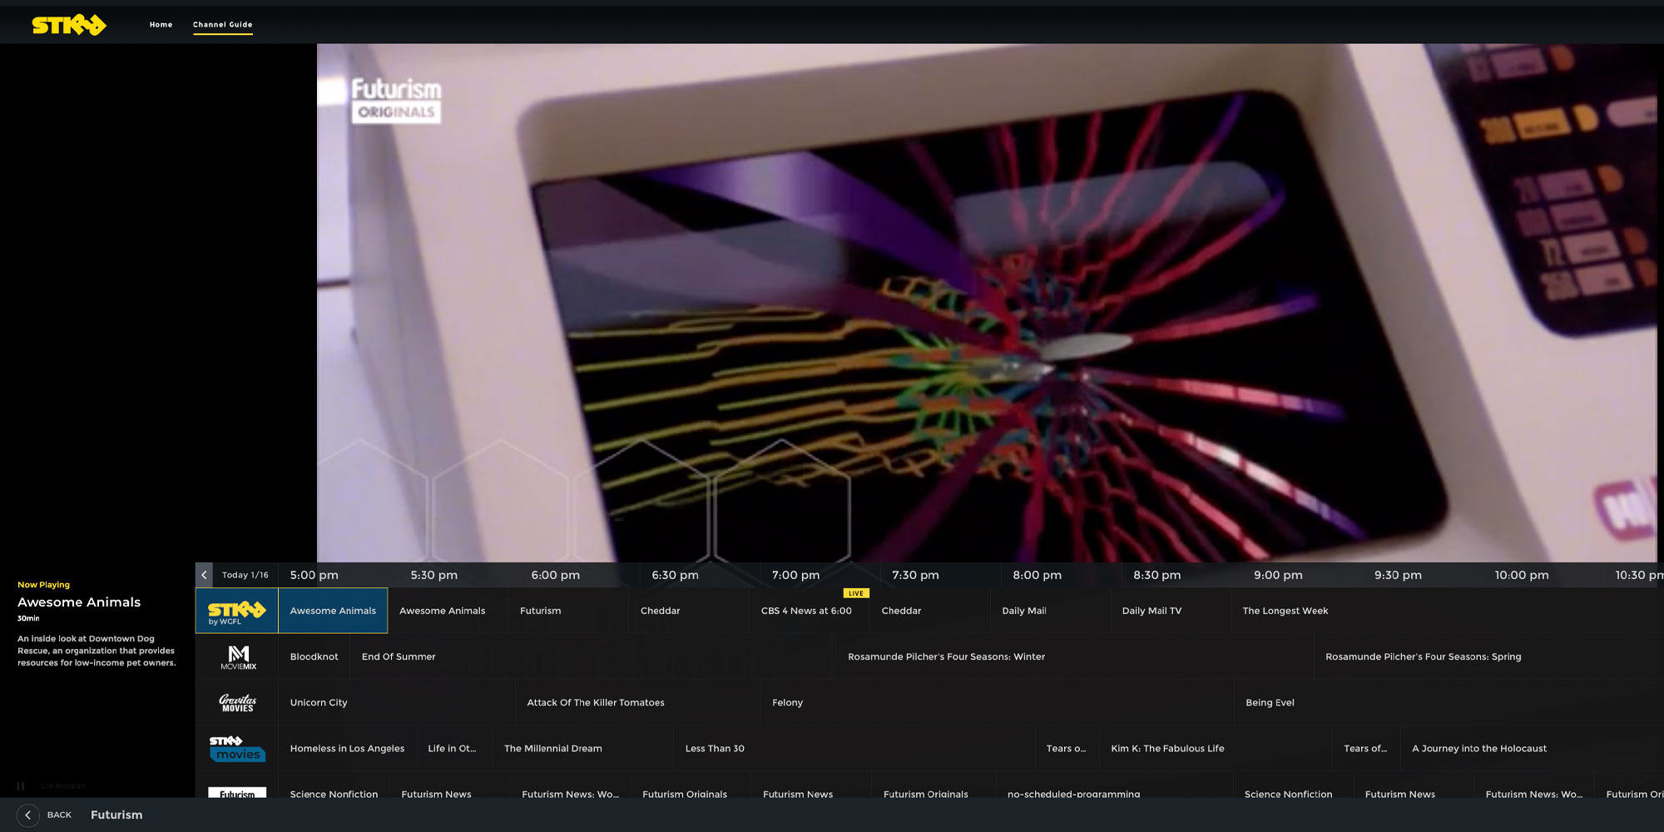Open the Home menu item
Viewport: 1664px width, 832px height.
pyautogui.click(x=161, y=25)
